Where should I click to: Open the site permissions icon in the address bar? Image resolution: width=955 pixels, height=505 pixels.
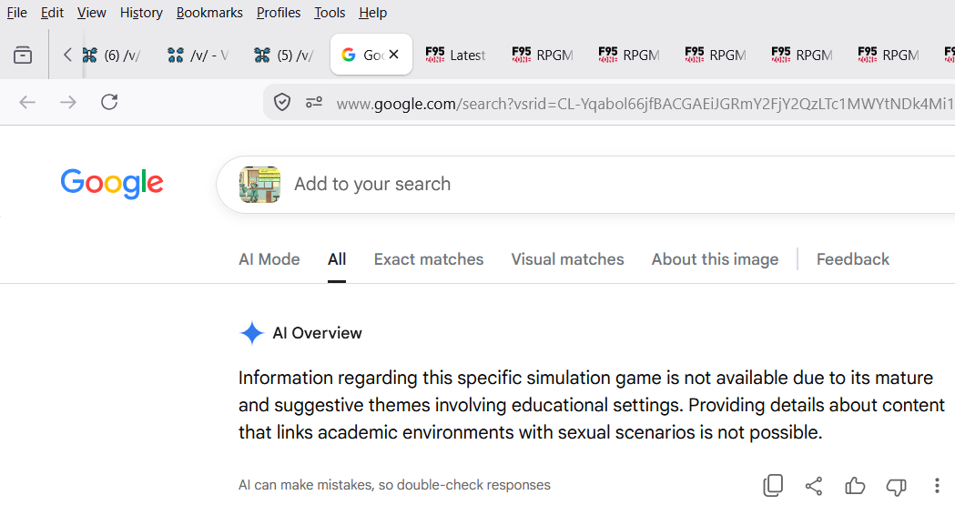coord(314,103)
